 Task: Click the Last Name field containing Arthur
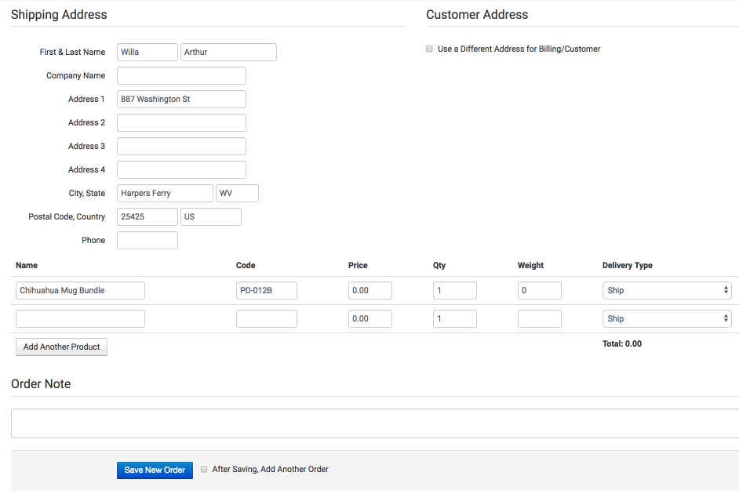228,53
